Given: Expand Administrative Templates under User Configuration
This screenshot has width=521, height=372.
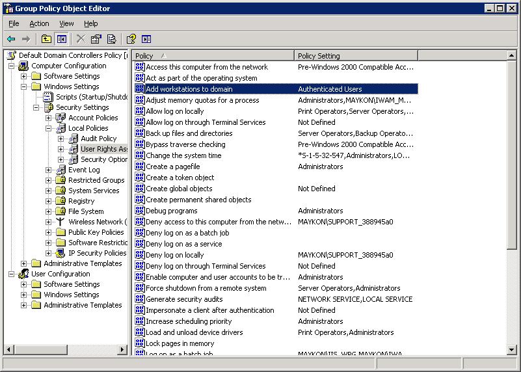Looking at the screenshot, I should 24,305.
